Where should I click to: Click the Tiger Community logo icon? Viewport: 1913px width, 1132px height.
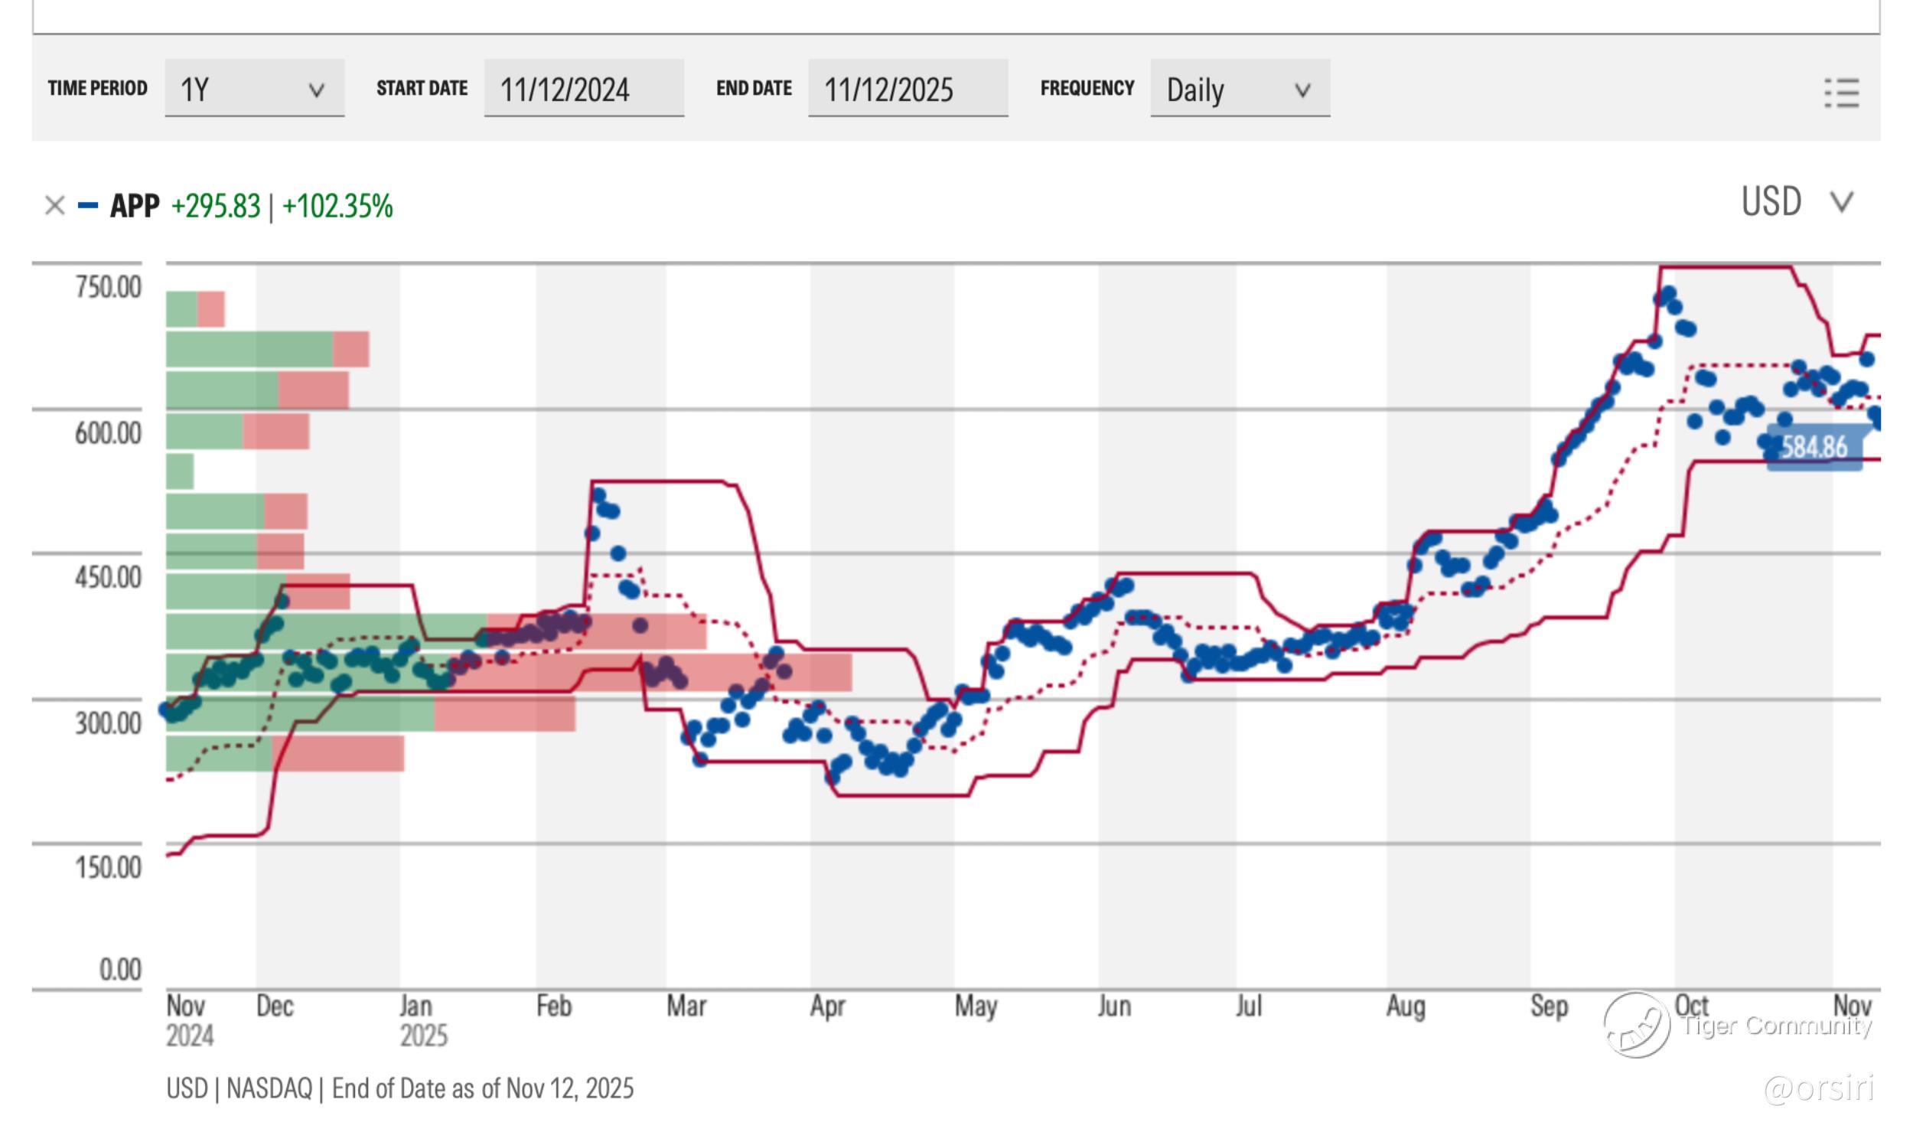[1636, 1024]
